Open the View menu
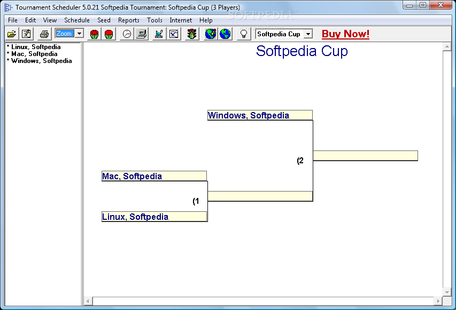456x310 pixels. (50, 20)
